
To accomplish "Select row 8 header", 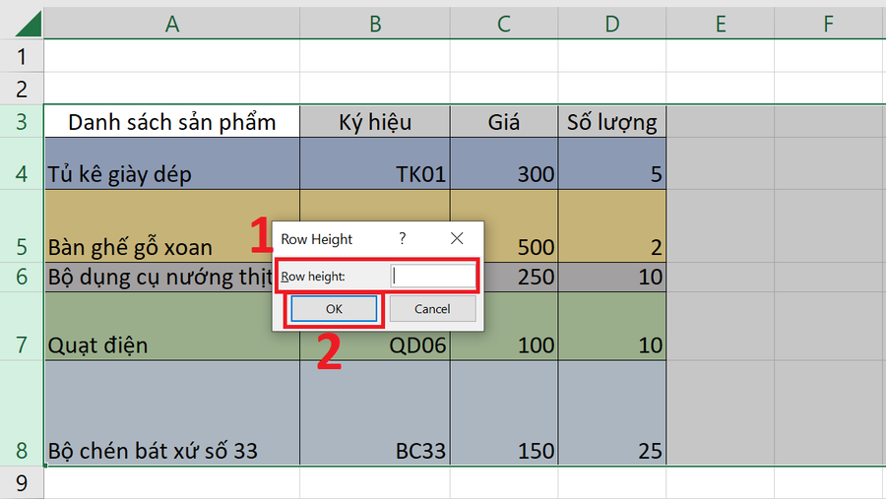I will pyautogui.click(x=22, y=413).
